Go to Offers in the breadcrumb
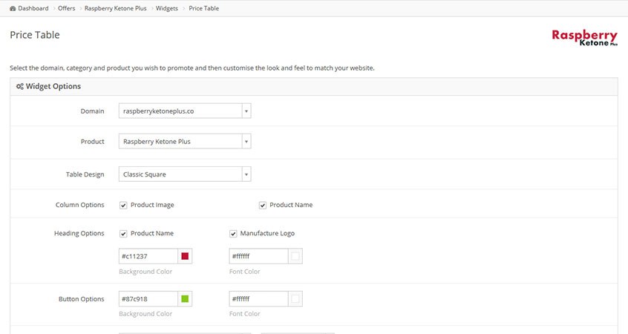The width and height of the screenshot is (628, 334). [x=67, y=9]
